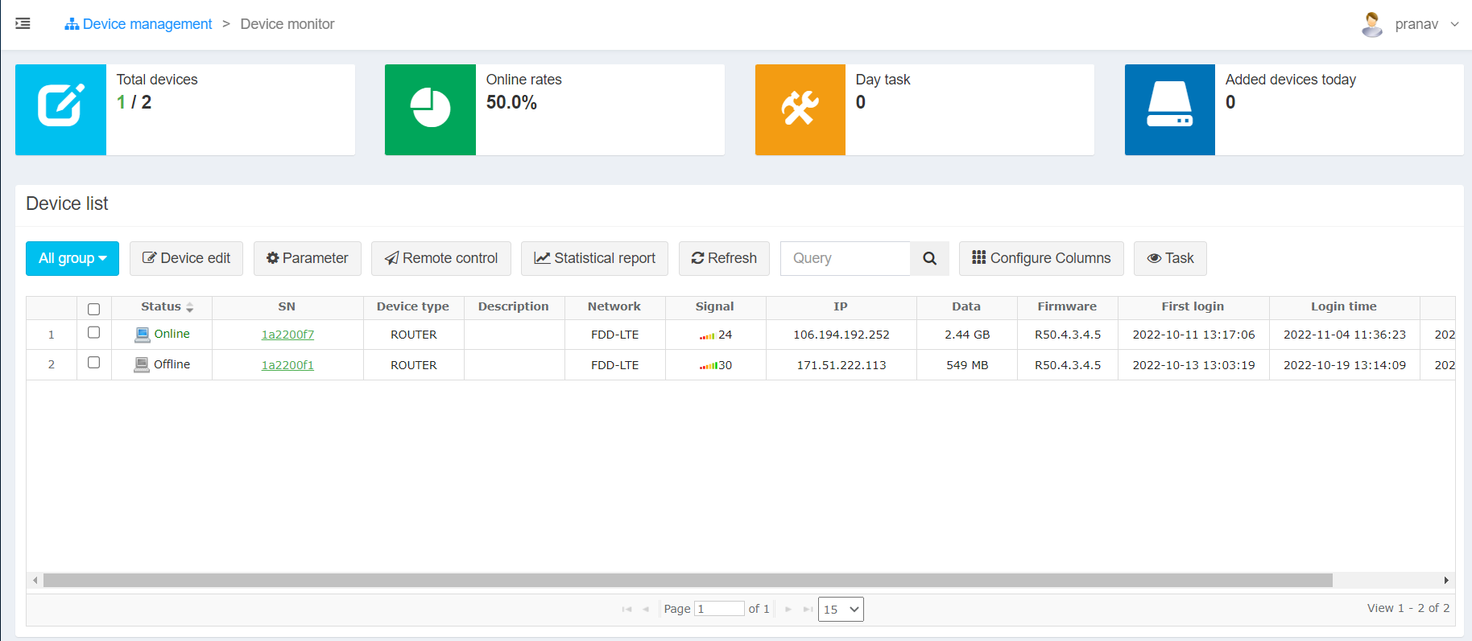Open device link 1a2200f1
This screenshot has height=641, width=1472.
(287, 365)
